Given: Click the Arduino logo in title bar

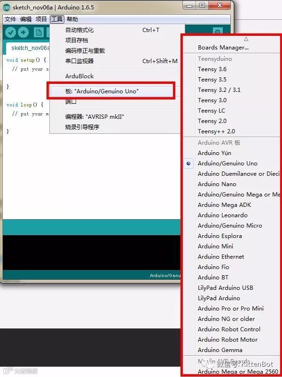Looking at the screenshot, I should tap(7, 8).
